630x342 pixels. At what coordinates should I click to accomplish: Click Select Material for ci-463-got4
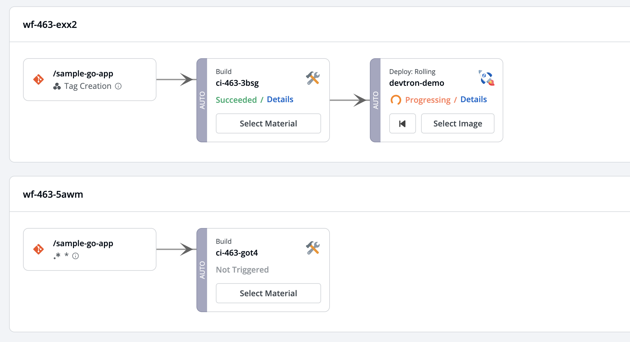tap(268, 293)
